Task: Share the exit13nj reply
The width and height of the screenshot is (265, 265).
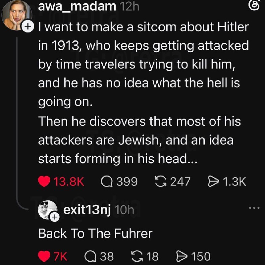Action: coord(182,256)
